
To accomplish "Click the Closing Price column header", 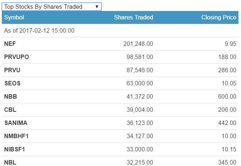I will pos(218,17).
